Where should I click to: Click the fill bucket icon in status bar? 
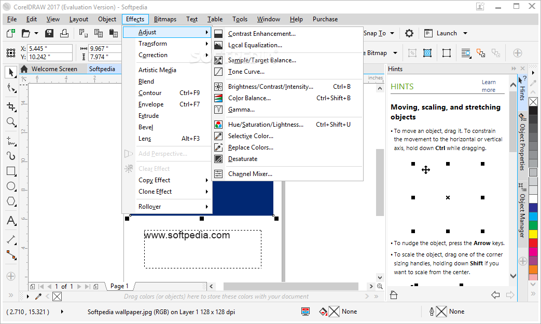tap(323, 312)
